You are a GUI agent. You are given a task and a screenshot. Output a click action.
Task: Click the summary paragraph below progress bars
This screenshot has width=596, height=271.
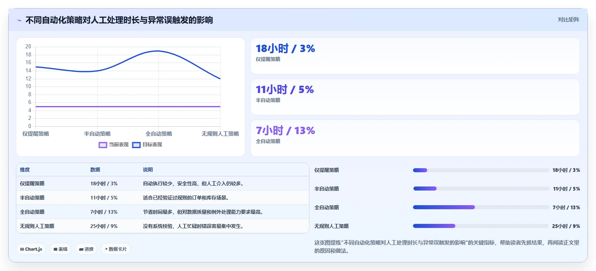(447, 247)
